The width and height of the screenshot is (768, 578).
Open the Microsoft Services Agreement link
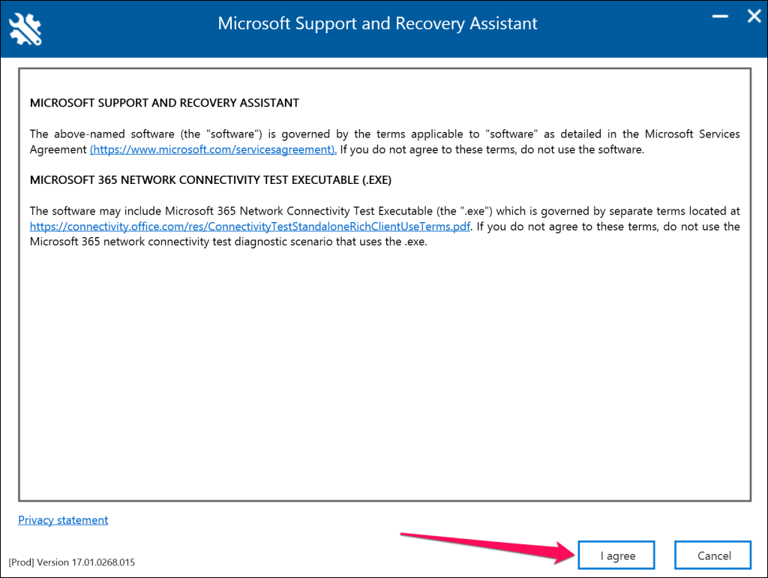point(213,149)
